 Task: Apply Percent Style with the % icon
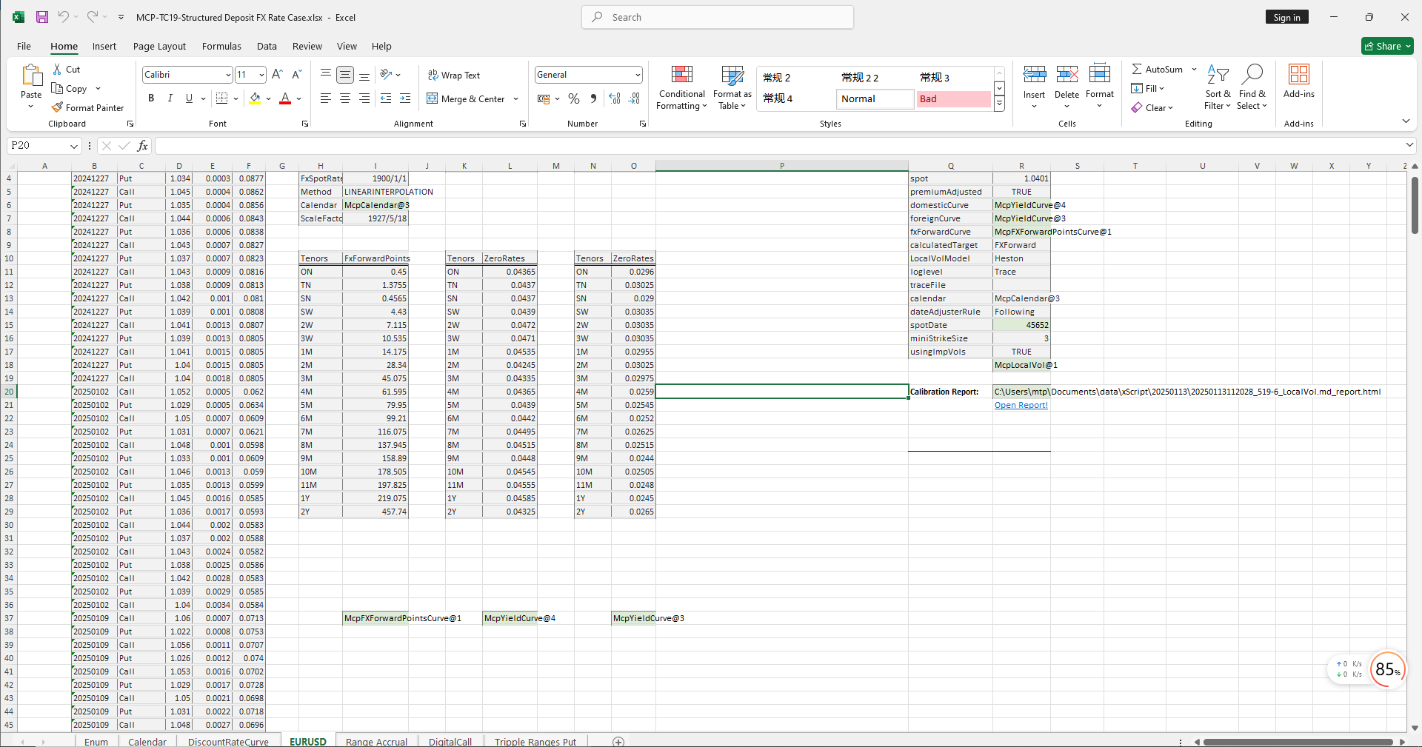coord(574,98)
